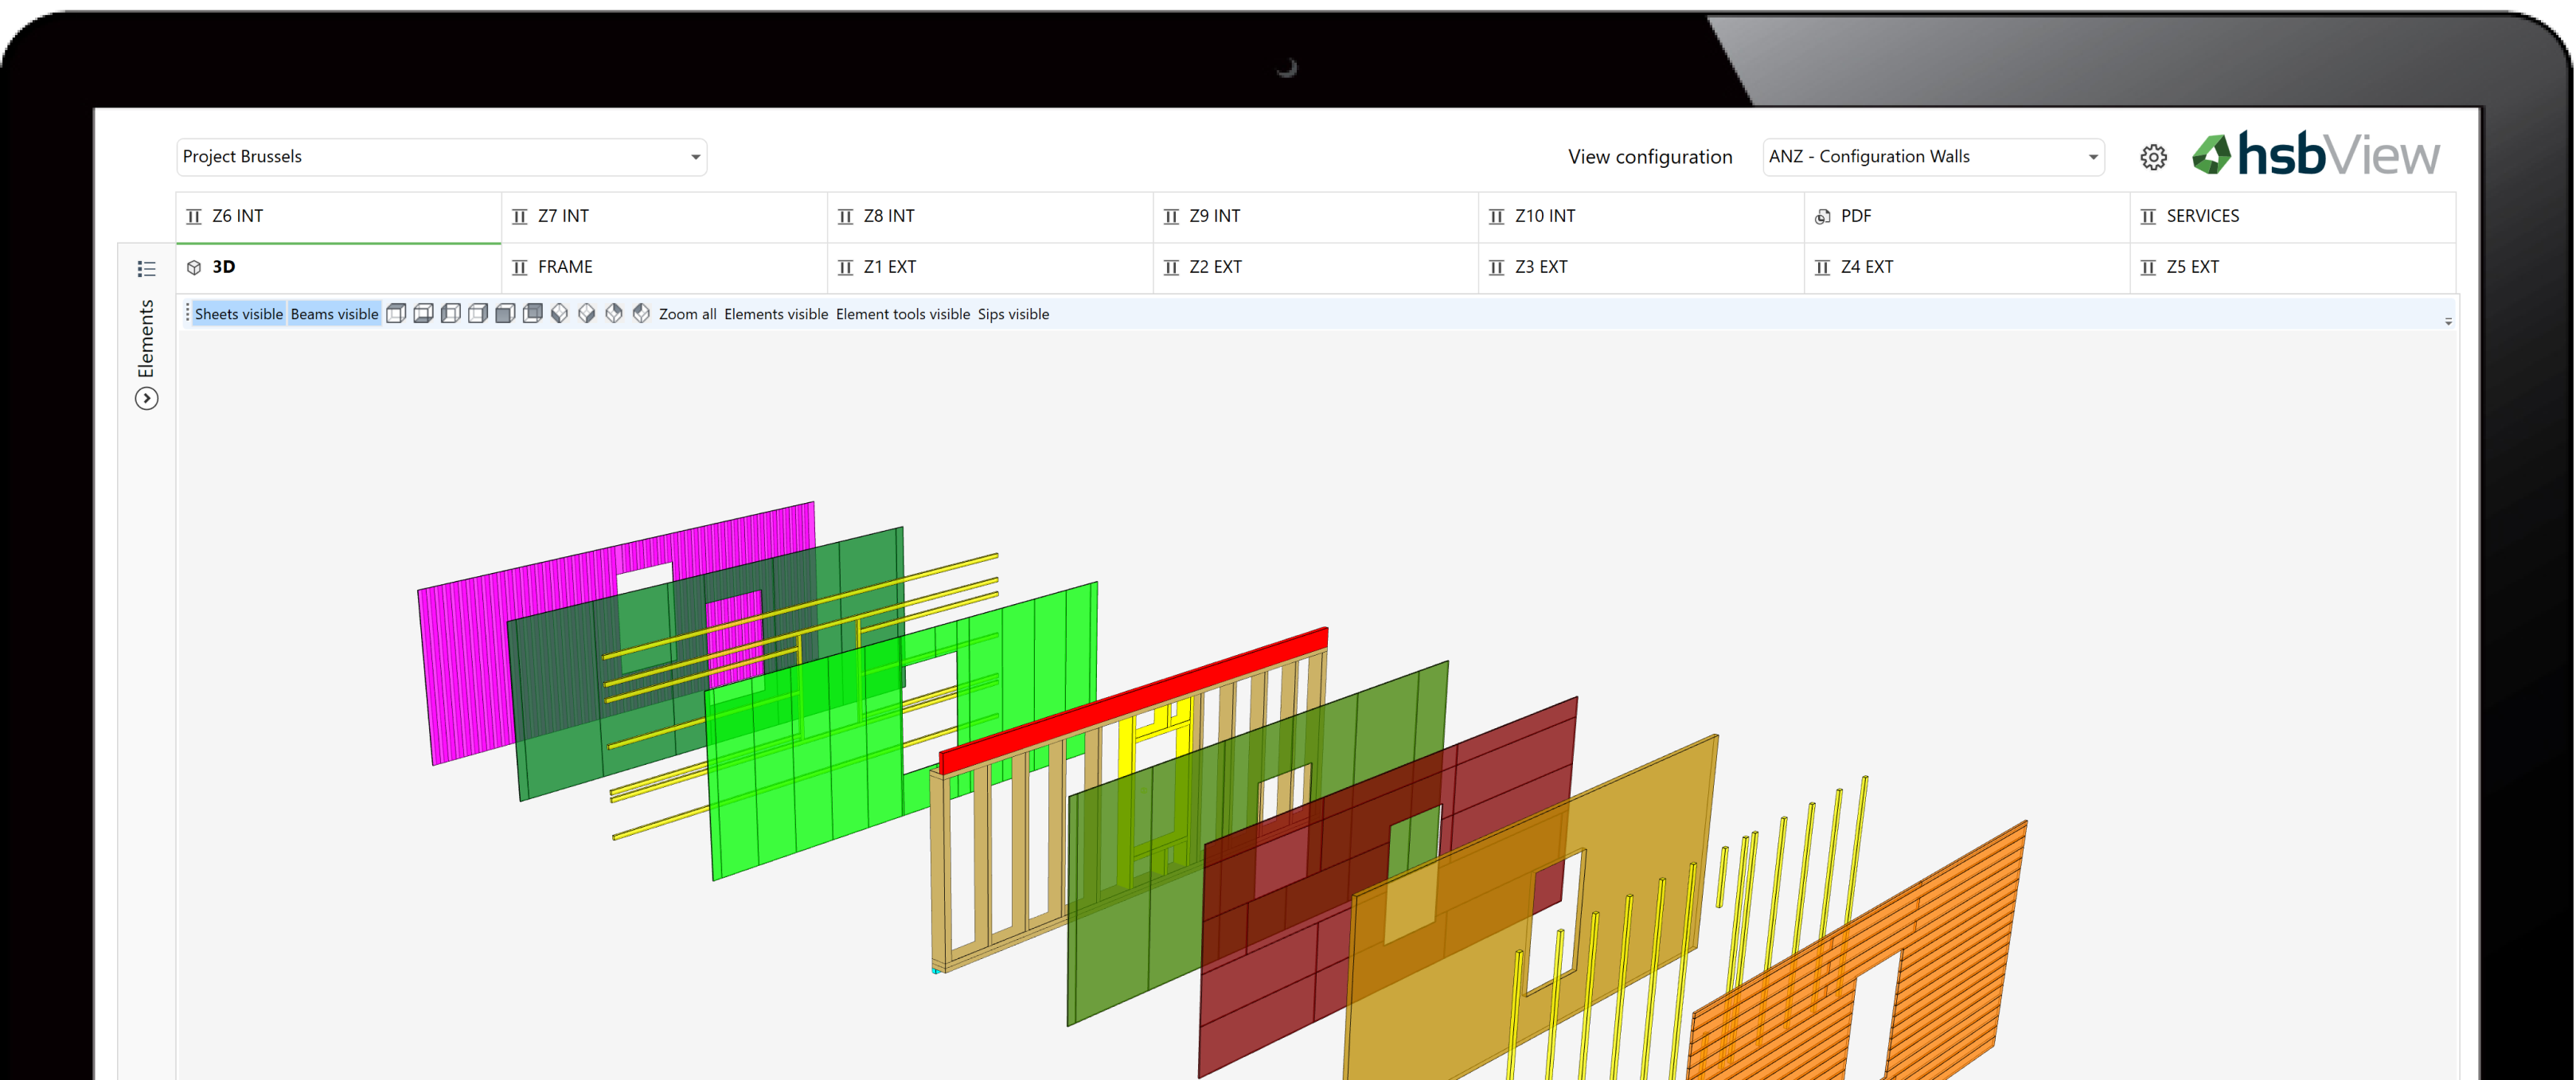
Task: Switch to the Z7 INT tab
Action: click(664, 217)
